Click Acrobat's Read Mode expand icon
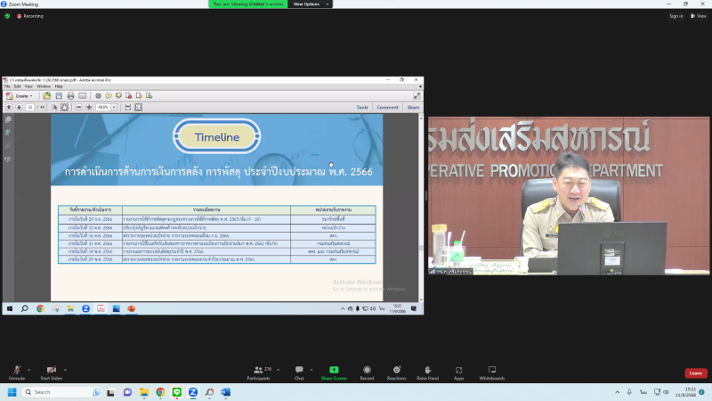The width and height of the screenshot is (712, 401). point(417,96)
